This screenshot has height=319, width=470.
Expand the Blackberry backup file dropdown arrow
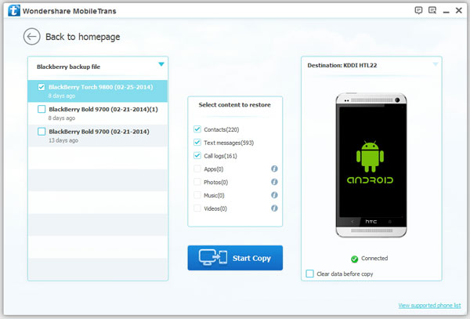pyautogui.click(x=161, y=64)
